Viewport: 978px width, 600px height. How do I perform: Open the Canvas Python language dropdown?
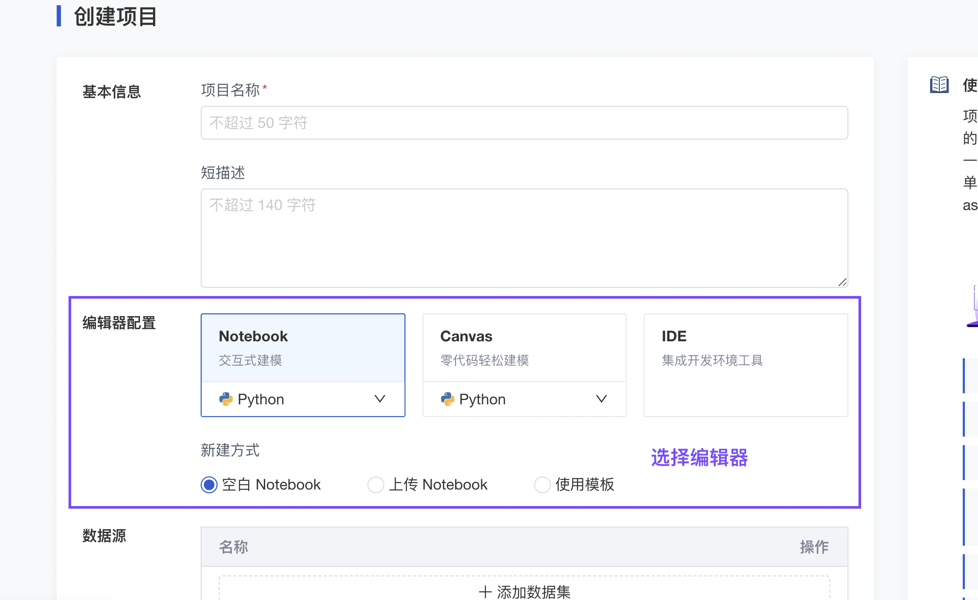pyautogui.click(x=524, y=399)
